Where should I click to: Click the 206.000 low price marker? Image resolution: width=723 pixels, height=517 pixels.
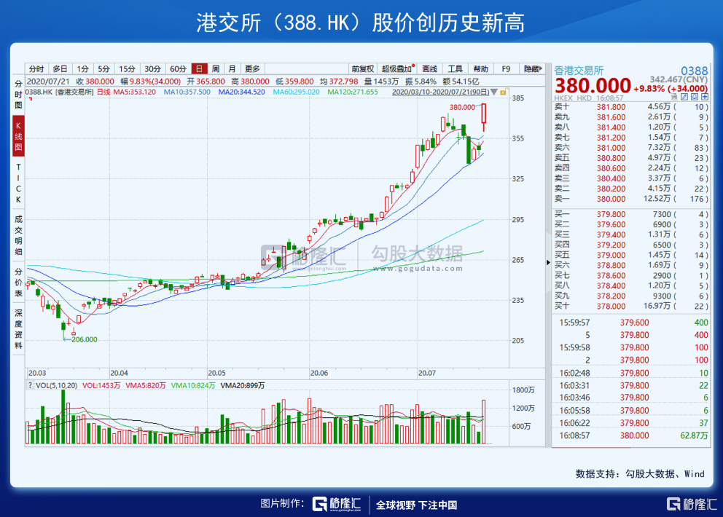(85, 339)
